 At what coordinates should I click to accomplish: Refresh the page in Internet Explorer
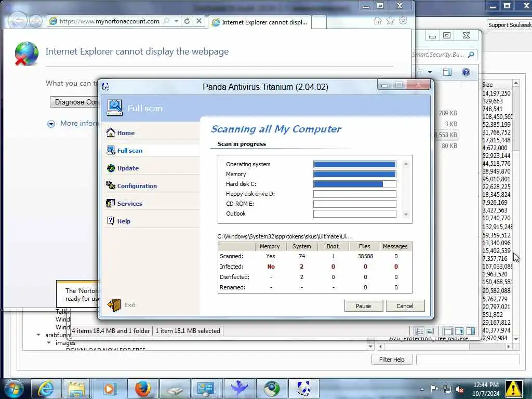(187, 21)
